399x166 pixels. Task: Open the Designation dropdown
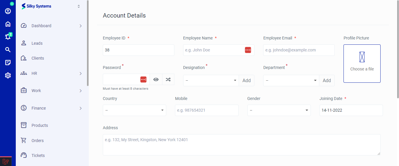click(211, 81)
